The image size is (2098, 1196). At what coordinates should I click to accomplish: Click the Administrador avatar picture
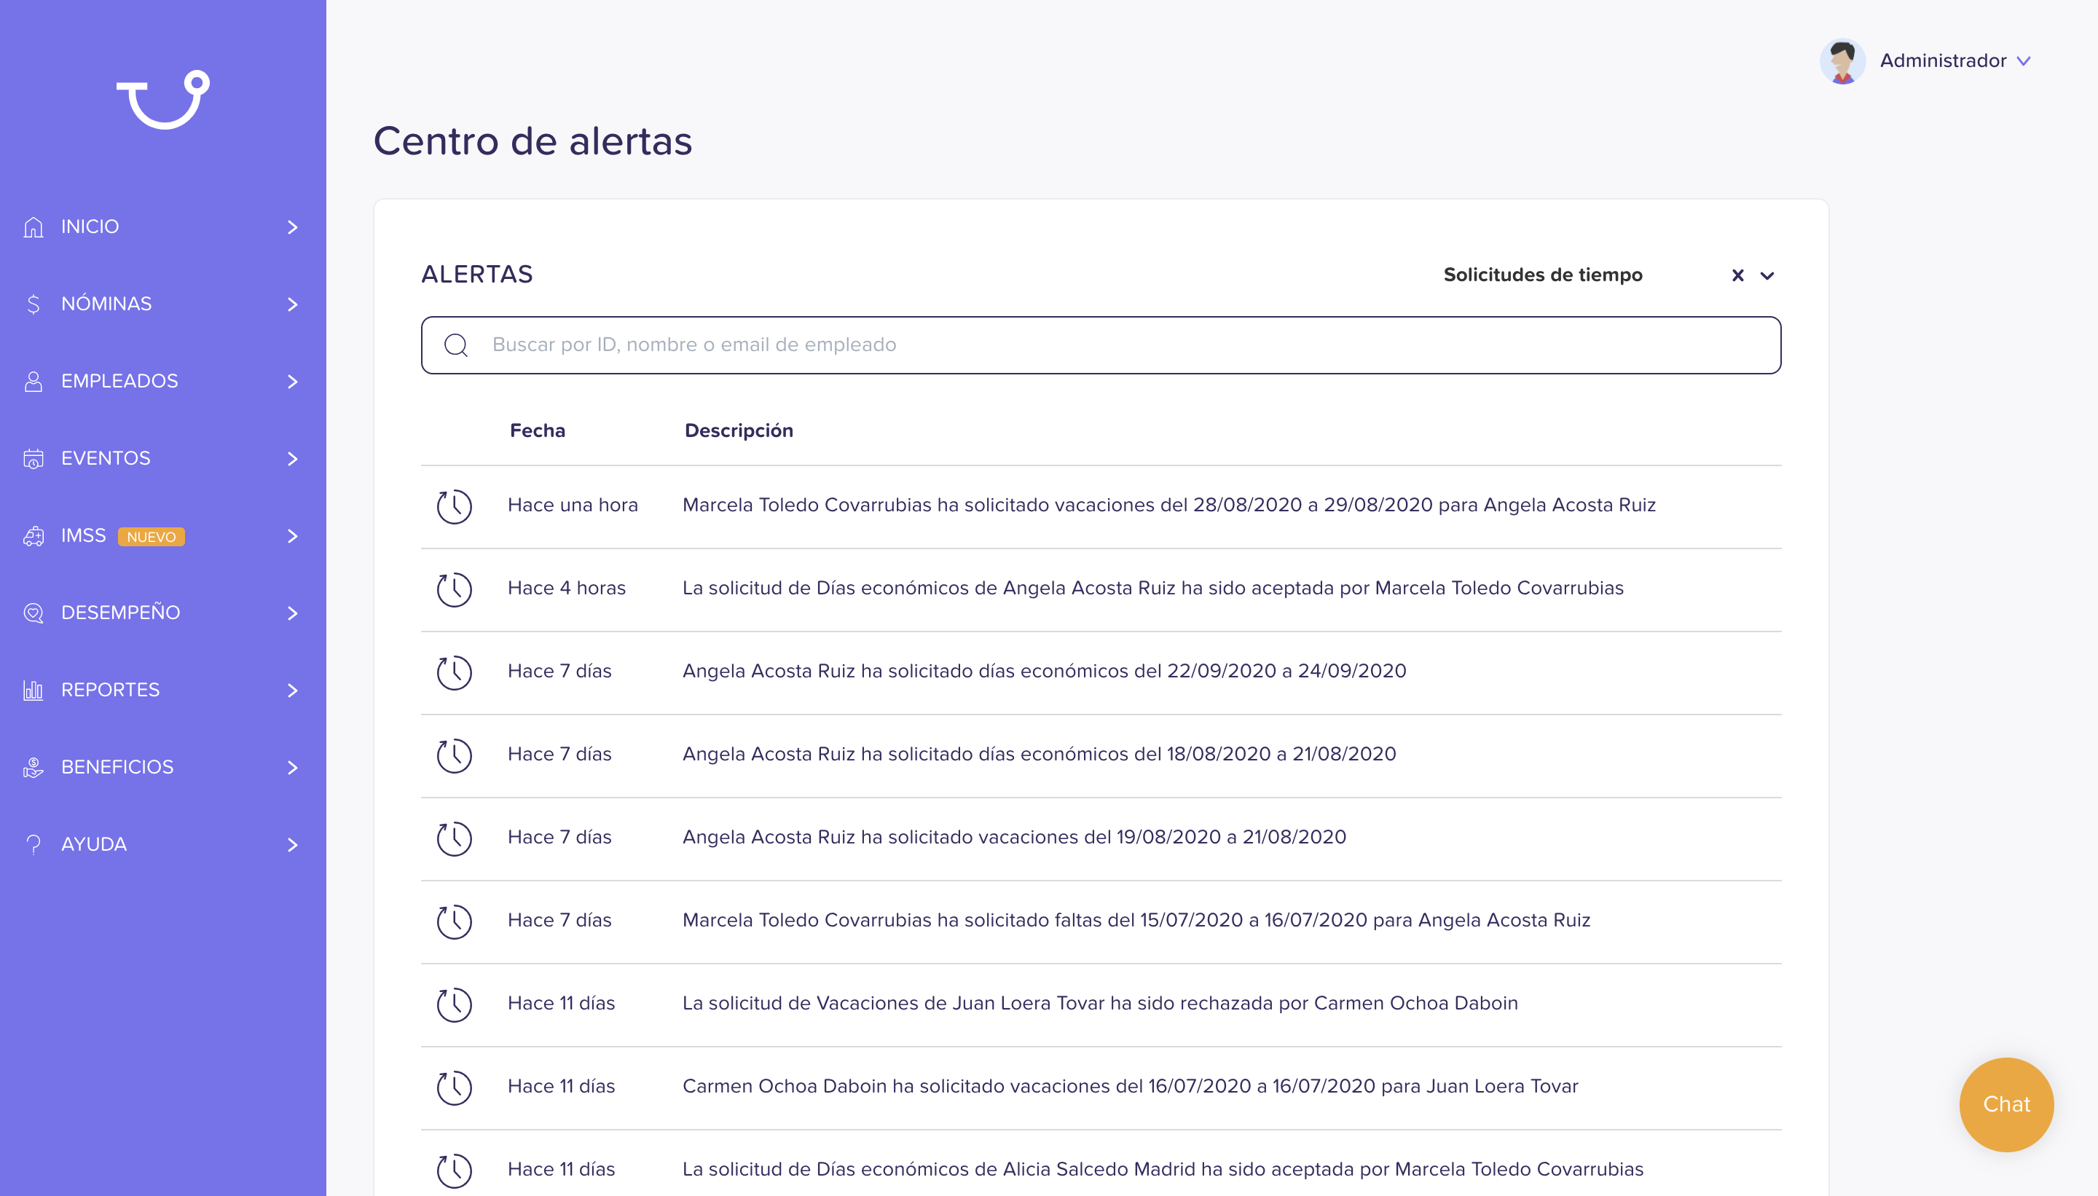click(x=1842, y=60)
